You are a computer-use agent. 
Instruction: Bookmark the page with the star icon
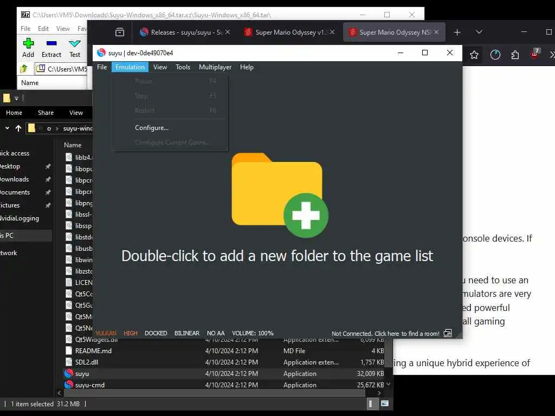(474, 55)
